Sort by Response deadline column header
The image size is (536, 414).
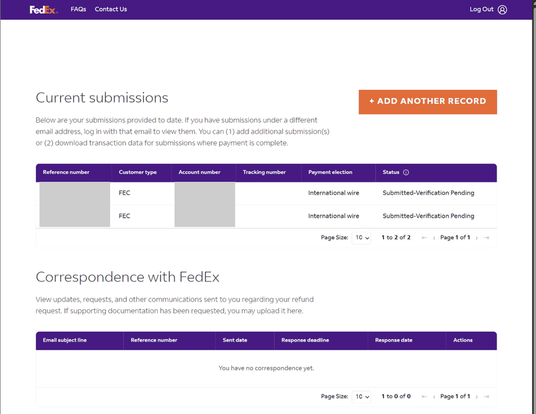click(305, 340)
